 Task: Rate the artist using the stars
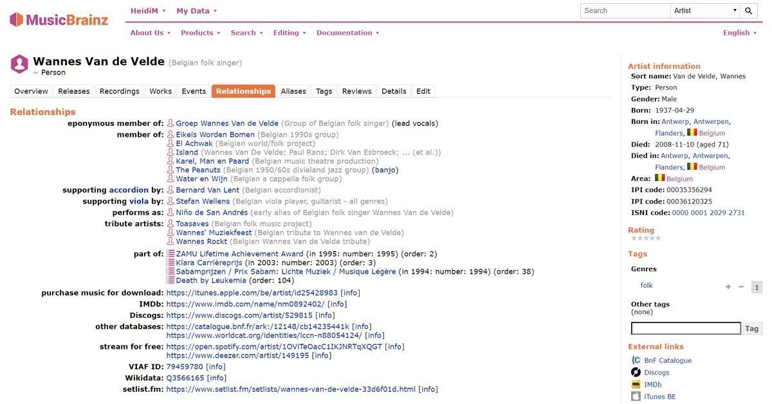645,238
